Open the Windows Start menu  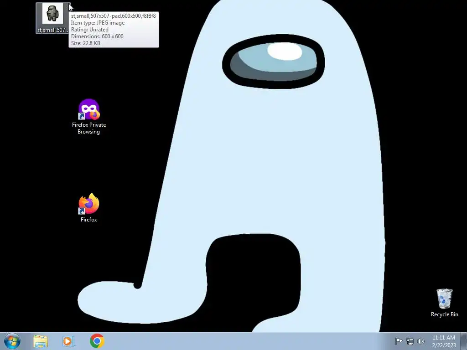click(x=12, y=341)
